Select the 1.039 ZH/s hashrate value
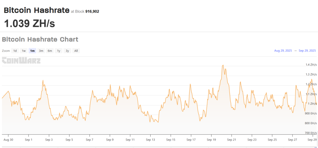 (x=30, y=23)
